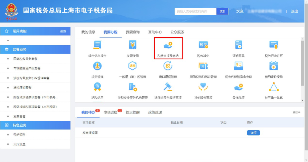The height and width of the screenshot is (162, 308).
Task: Open 委托代征 icon
Action: [x=238, y=87]
